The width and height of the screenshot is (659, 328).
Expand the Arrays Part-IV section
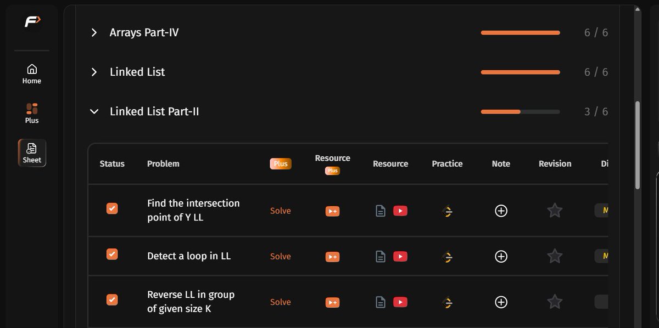(94, 32)
